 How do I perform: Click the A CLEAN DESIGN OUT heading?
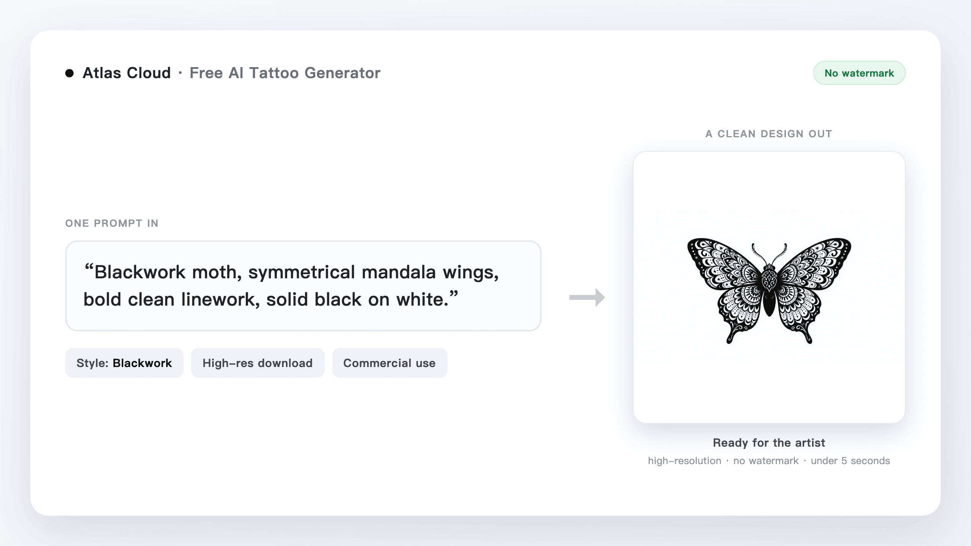tap(769, 134)
